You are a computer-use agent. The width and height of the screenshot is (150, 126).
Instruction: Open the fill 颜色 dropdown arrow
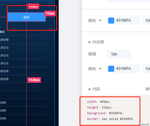(100, 21)
